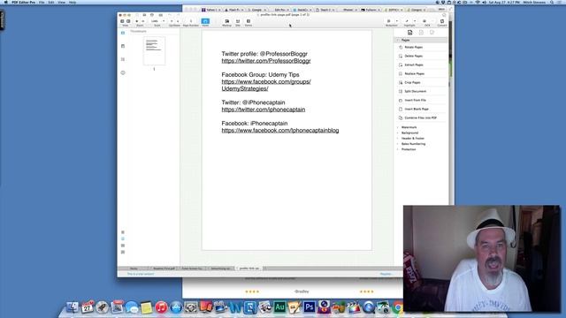Select the first tab icon atop the right panel
Viewport: 566px width, 318px height.
(x=409, y=33)
